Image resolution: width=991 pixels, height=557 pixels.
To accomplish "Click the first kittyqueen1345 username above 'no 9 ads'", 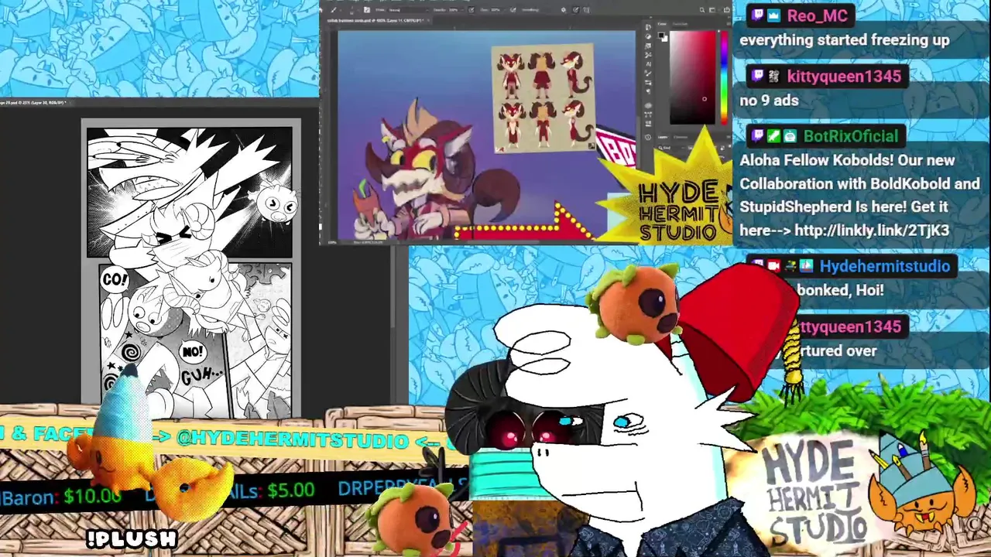I will pos(844,76).
